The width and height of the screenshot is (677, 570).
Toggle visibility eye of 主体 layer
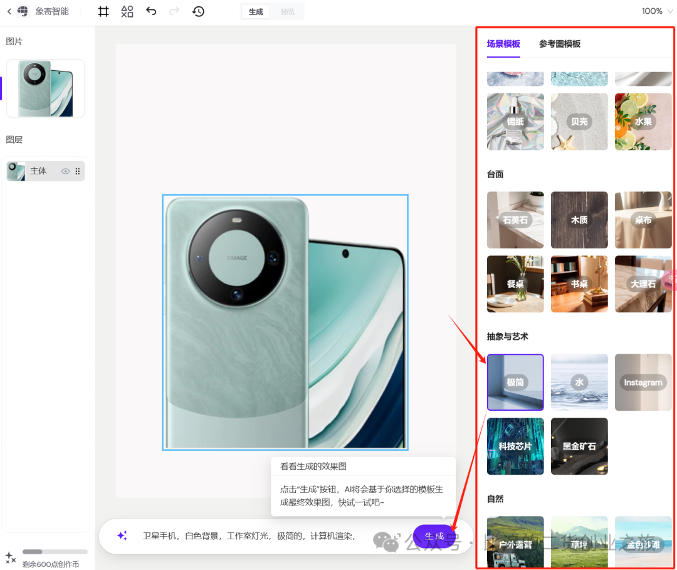pos(65,171)
